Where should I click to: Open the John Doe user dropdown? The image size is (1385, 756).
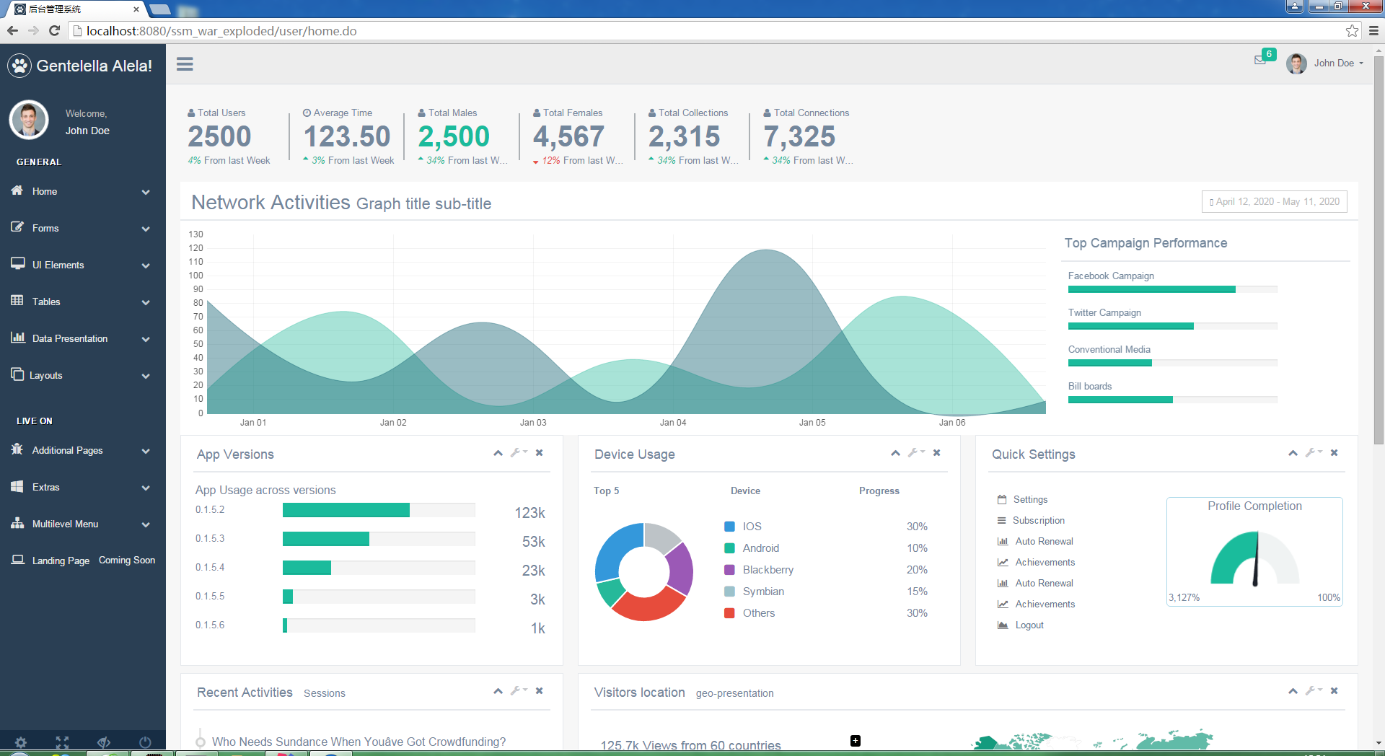click(1325, 63)
